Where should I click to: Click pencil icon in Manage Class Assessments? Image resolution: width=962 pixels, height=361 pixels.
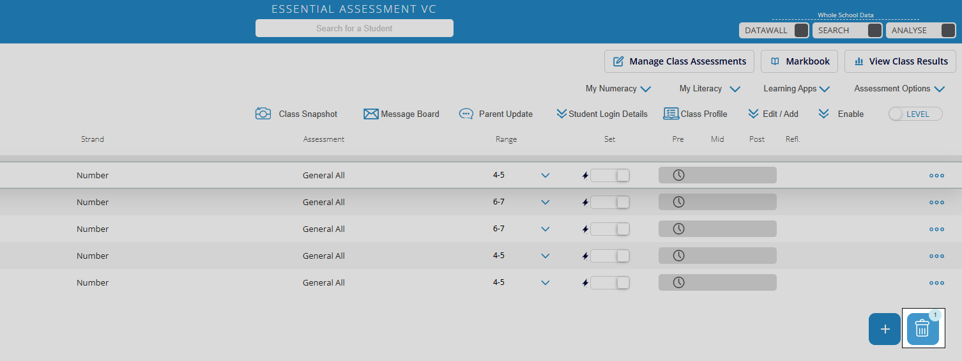[618, 61]
